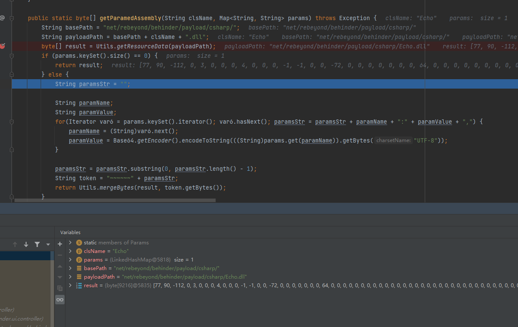
Task: Click the next frame down arrow
Action: (x=26, y=244)
